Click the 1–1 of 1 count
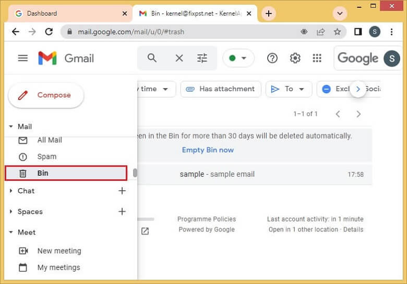 tap(305, 114)
